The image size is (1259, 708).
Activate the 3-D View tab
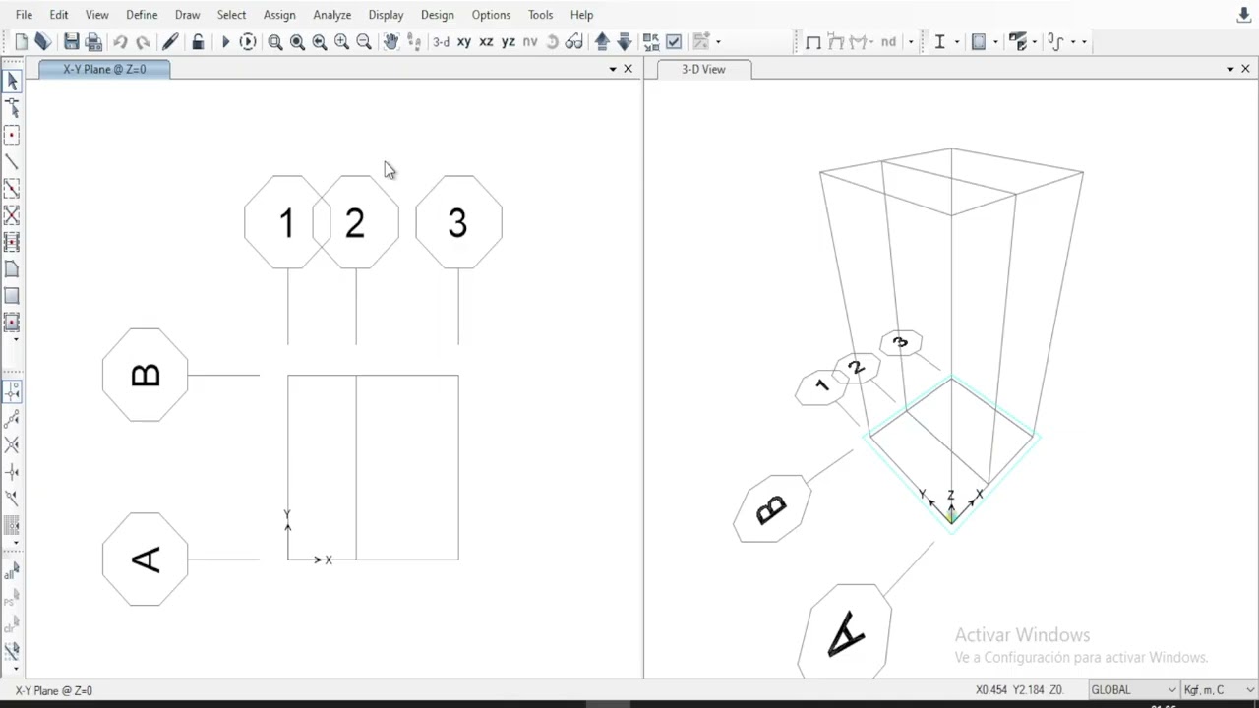point(703,69)
